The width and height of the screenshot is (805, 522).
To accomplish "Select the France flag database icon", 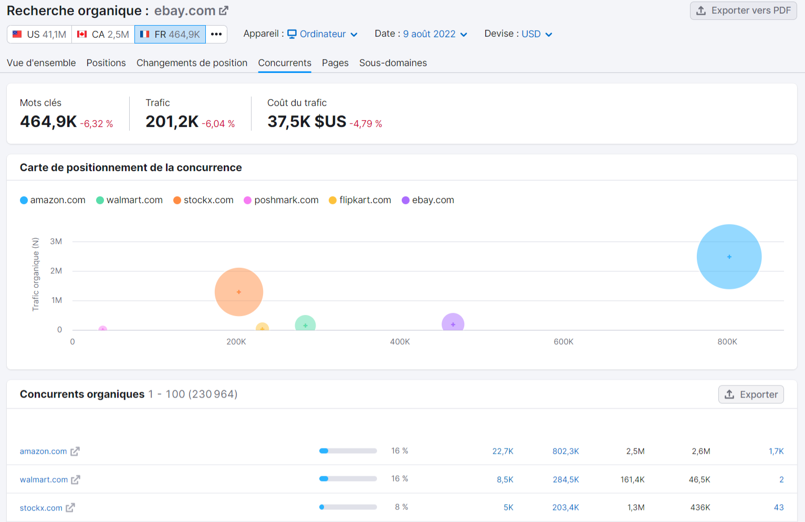I will tap(145, 34).
